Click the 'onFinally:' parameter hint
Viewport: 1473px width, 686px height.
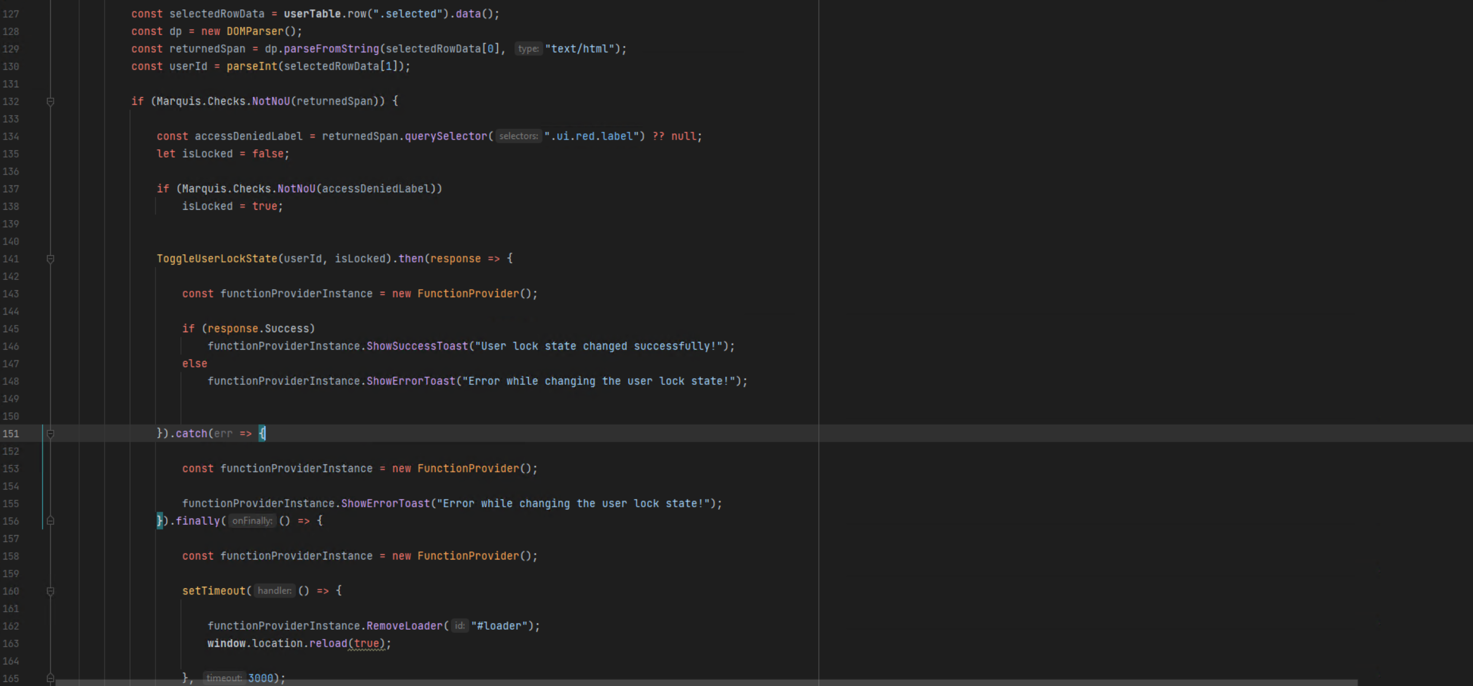(x=252, y=521)
